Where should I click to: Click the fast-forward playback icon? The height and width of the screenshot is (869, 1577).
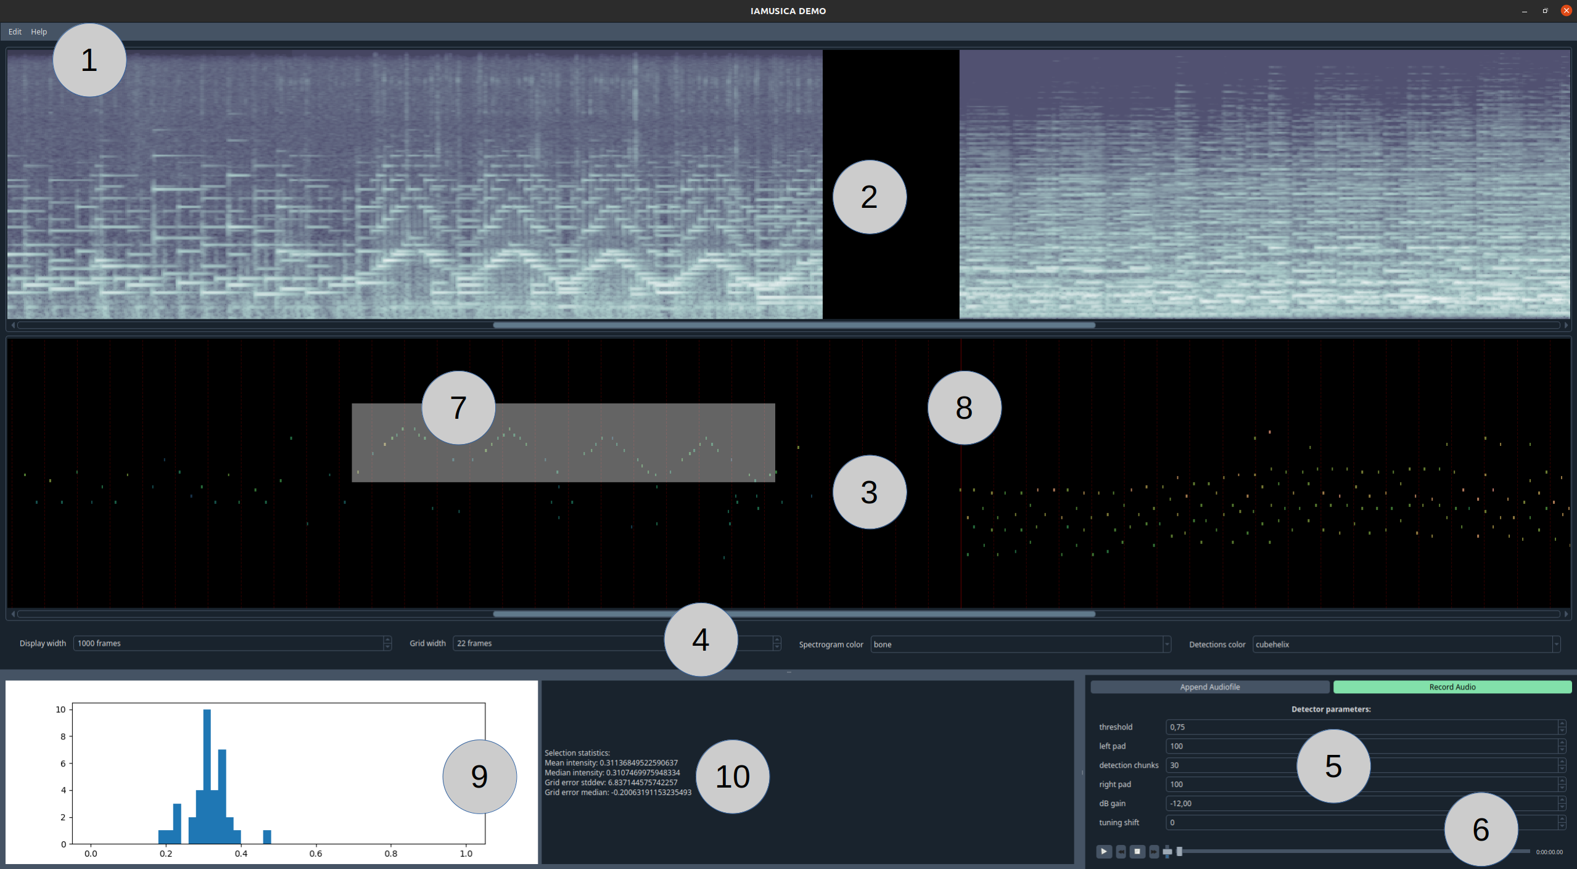click(x=1154, y=852)
